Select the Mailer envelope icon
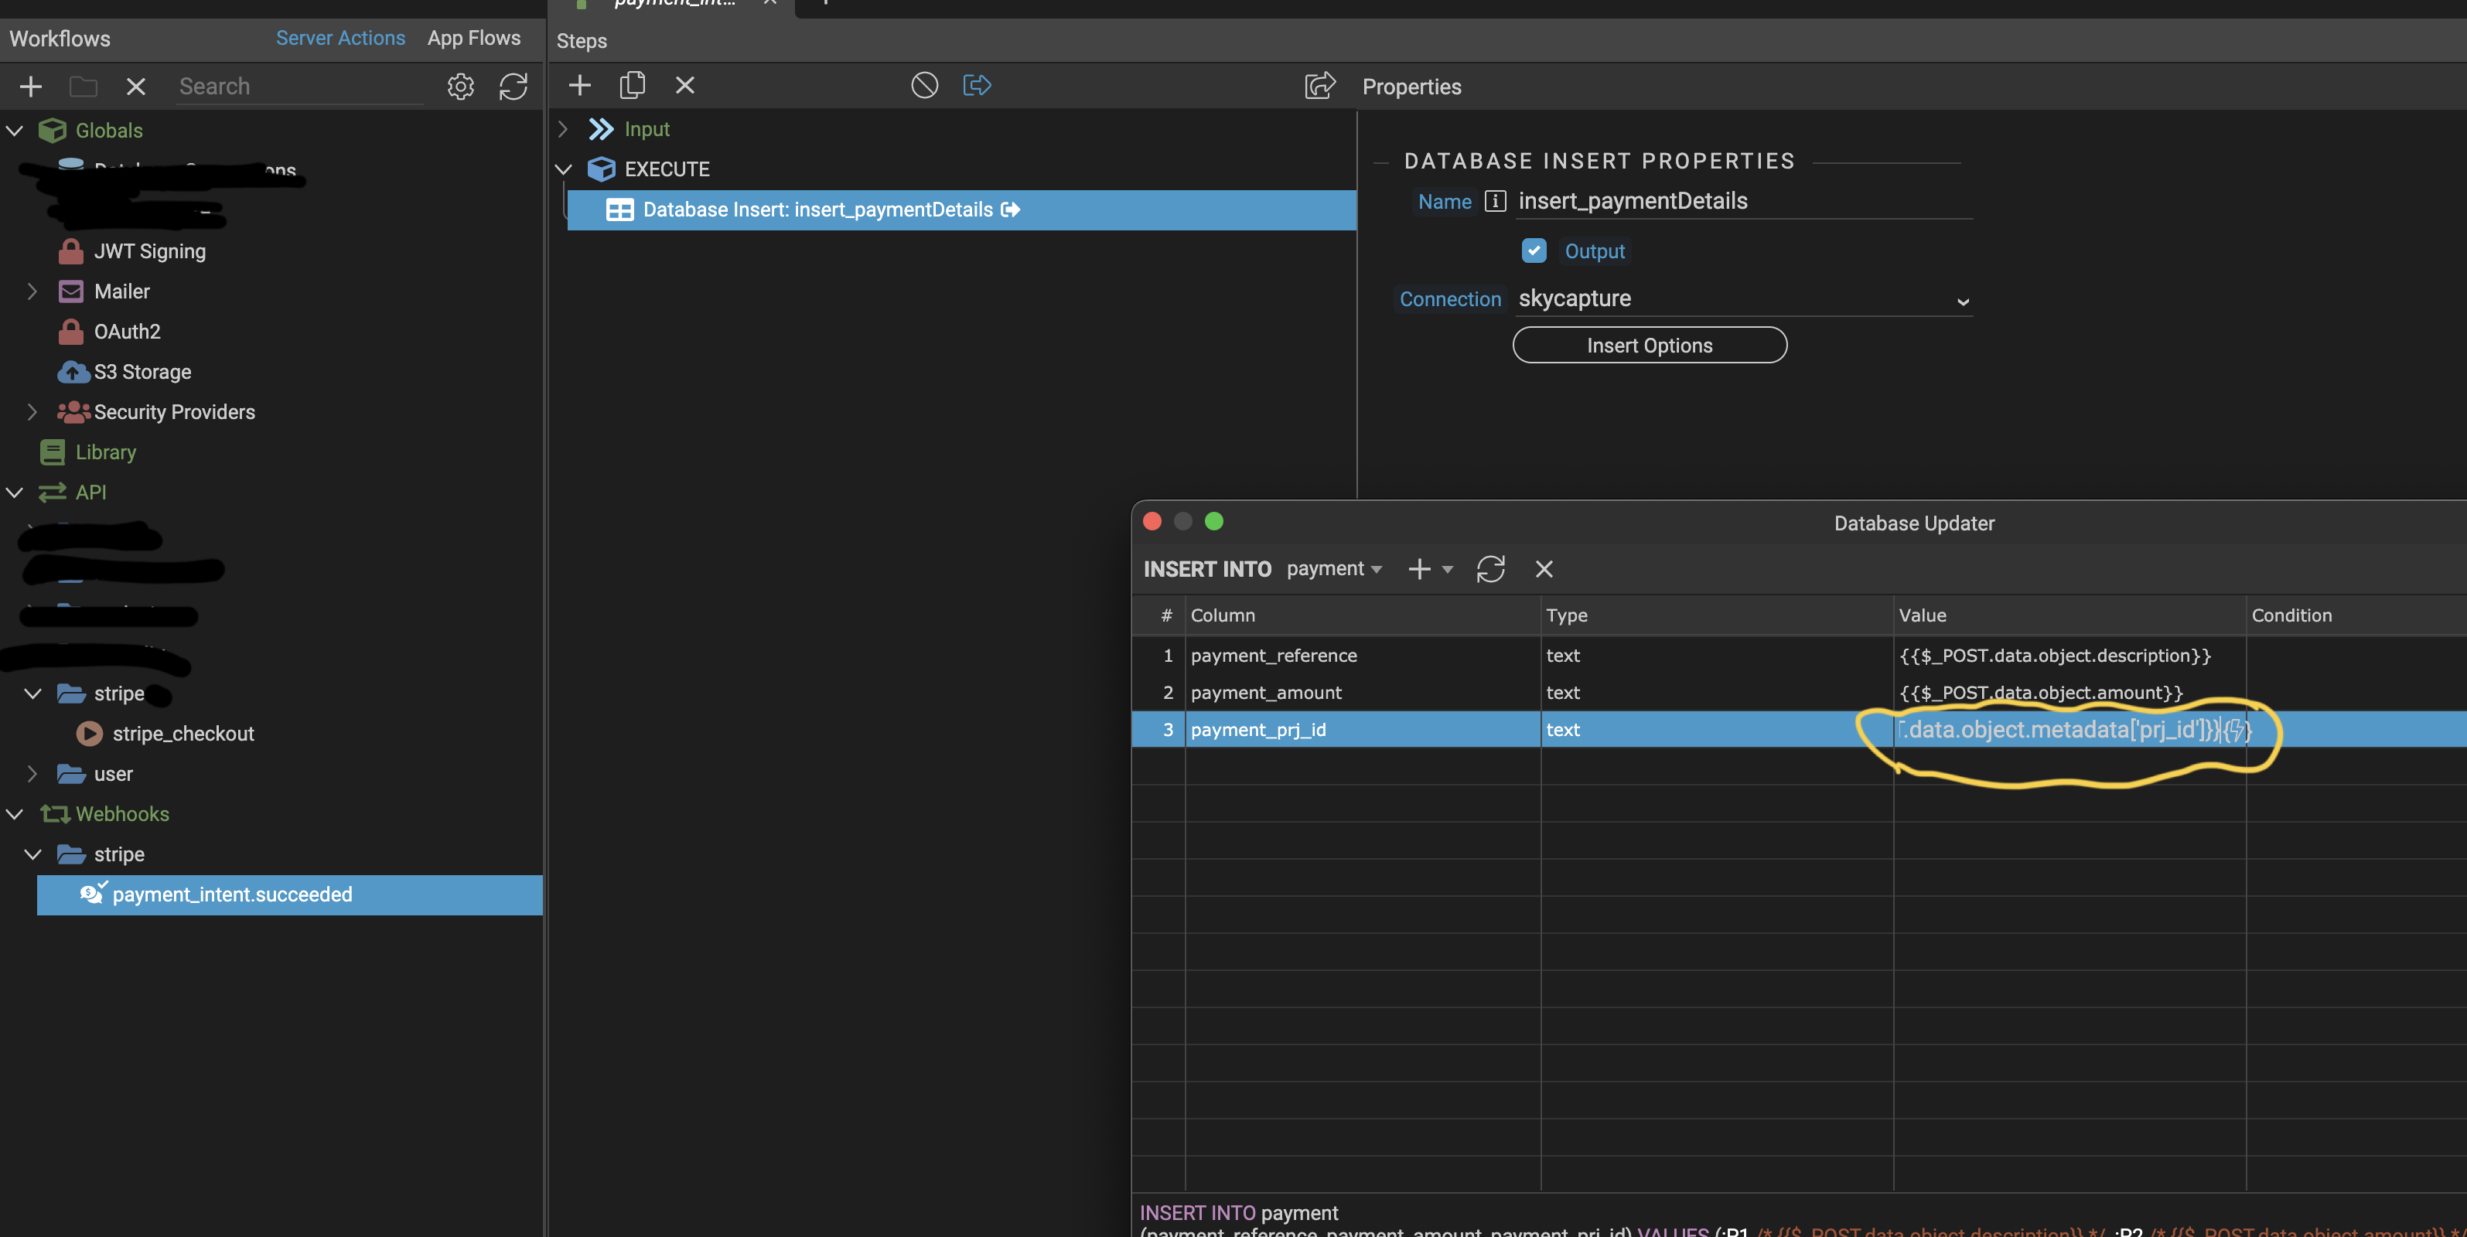Image resolution: width=2467 pixels, height=1237 pixels. coord(71,291)
